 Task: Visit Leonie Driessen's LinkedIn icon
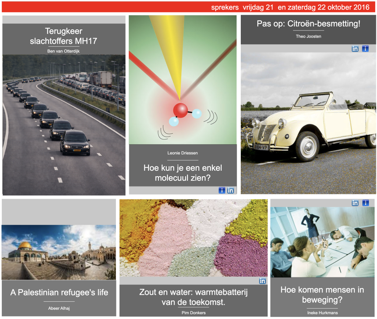pos(230,190)
